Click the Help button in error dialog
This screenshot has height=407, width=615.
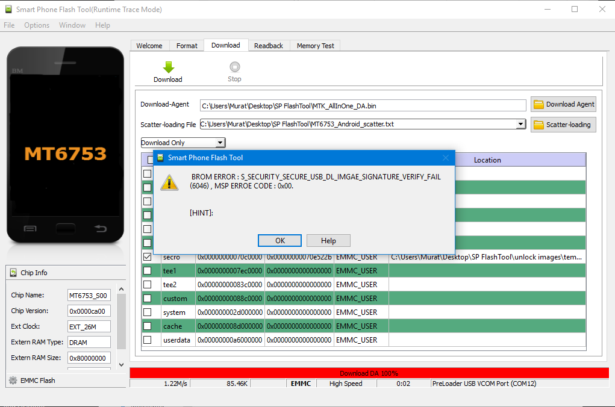coord(328,241)
